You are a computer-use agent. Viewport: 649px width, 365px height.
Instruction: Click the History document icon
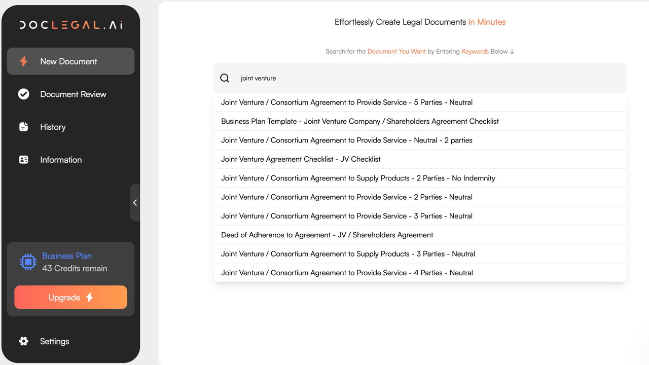click(23, 127)
